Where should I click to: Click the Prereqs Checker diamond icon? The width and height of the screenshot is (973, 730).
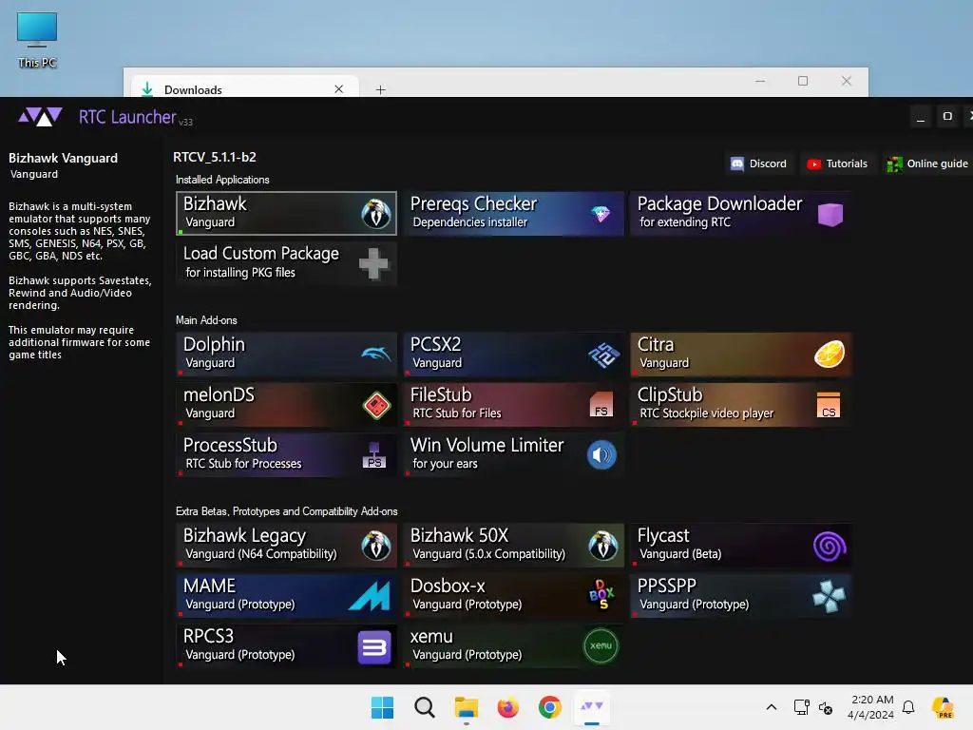pos(601,214)
